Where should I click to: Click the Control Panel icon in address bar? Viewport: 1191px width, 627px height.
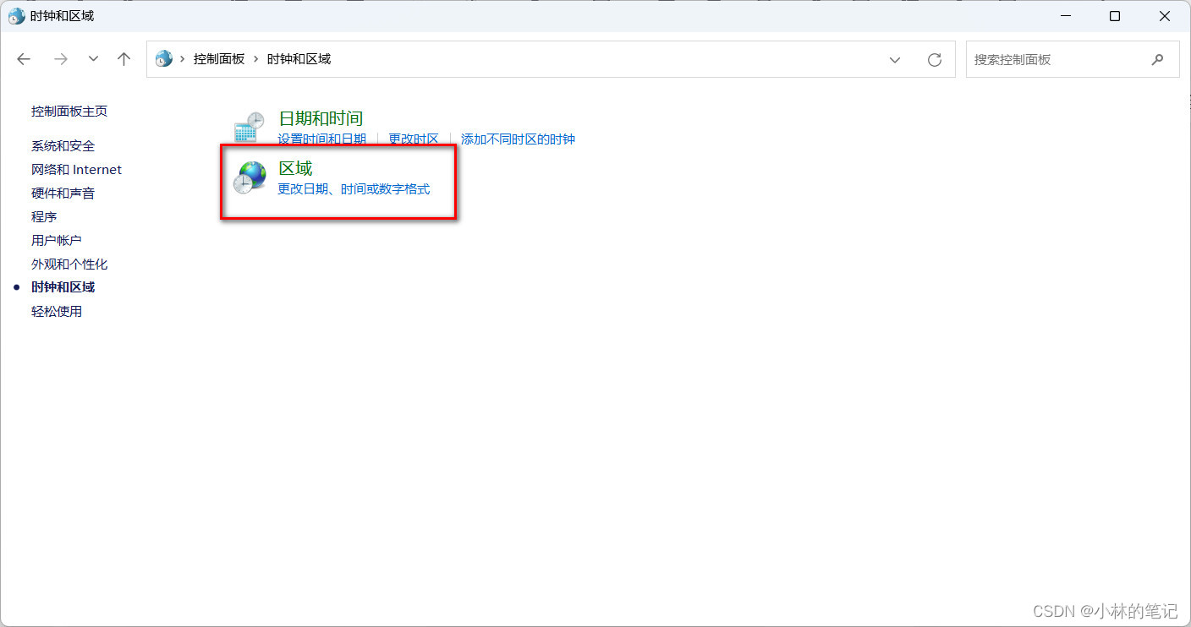(x=163, y=58)
